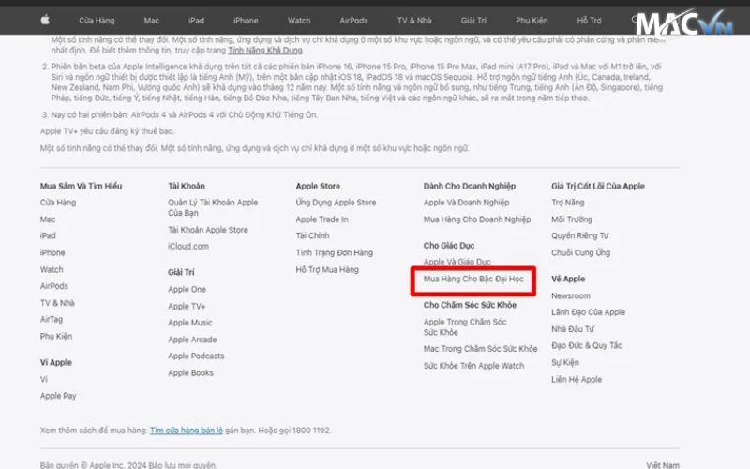Open TV & Nhà in top navigation
This screenshot has width=750, height=469.
[x=414, y=21]
